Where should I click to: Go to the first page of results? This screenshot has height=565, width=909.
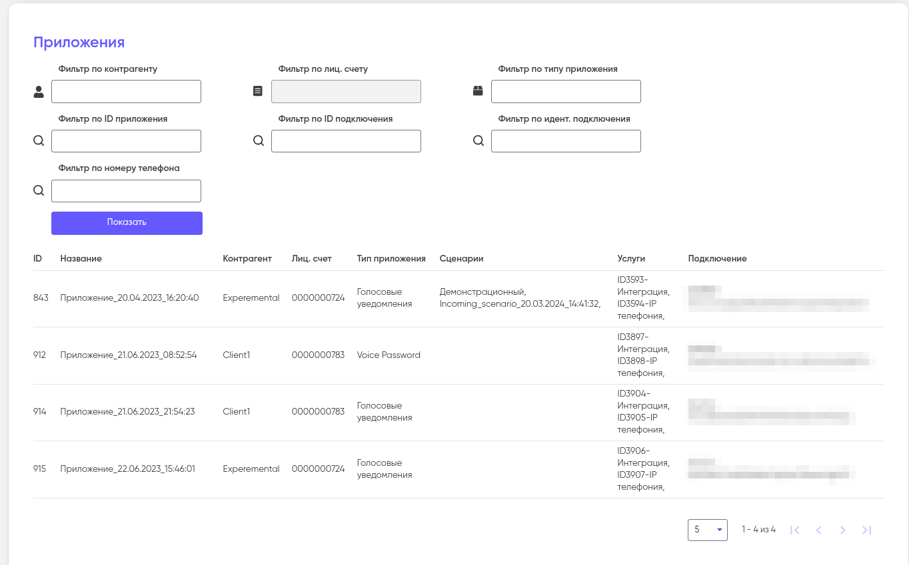[794, 530]
